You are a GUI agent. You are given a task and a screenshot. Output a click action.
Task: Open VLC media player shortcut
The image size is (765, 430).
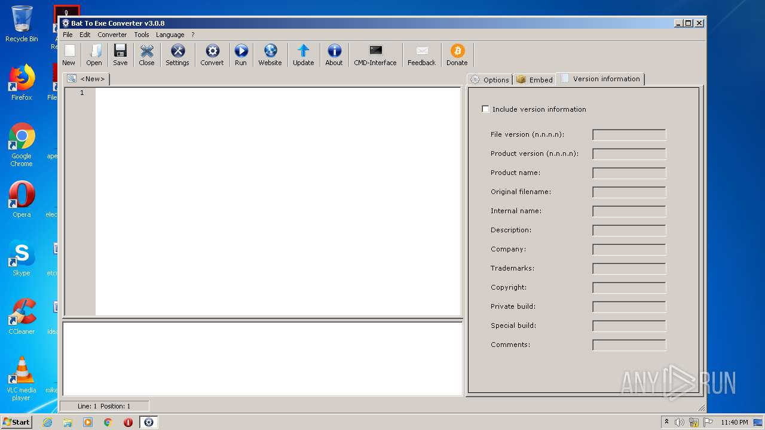pos(22,379)
